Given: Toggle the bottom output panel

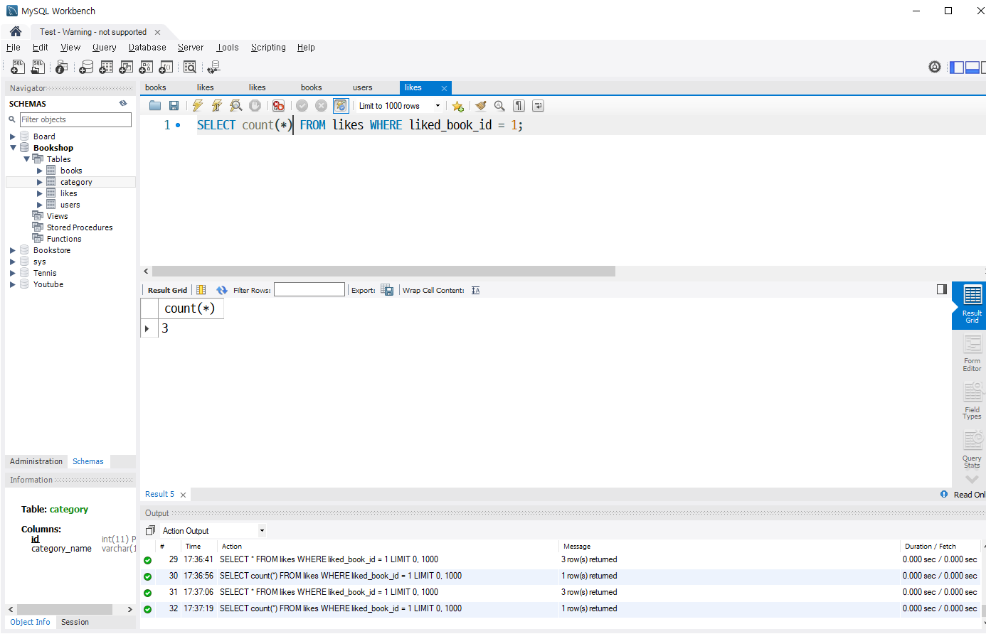Looking at the screenshot, I should [x=972, y=67].
